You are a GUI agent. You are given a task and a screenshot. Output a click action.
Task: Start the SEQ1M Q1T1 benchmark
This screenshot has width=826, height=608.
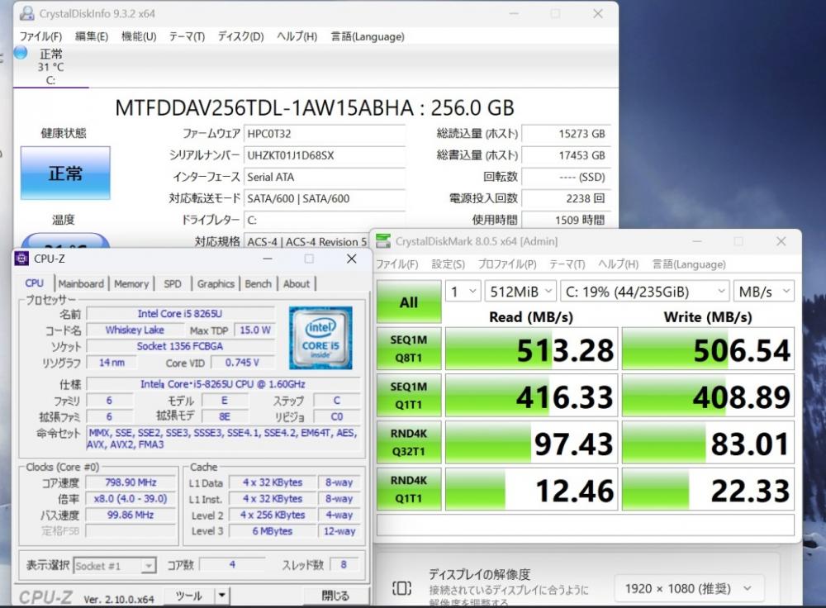[409, 396]
